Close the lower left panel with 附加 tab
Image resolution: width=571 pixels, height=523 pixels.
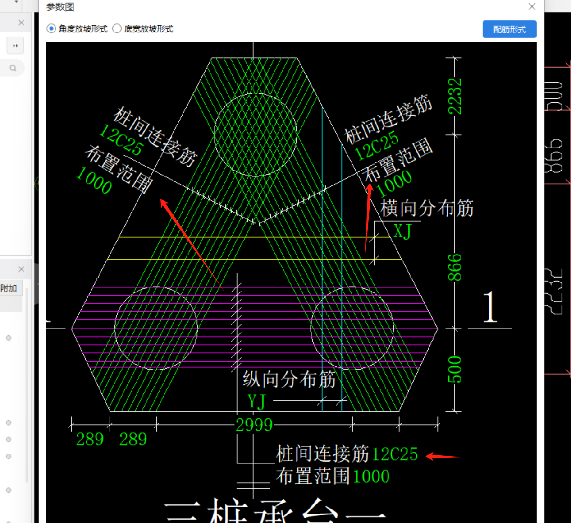21,269
